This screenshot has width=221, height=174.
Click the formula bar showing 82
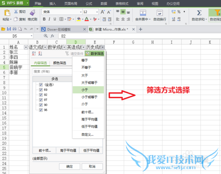click(x=139, y=36)
